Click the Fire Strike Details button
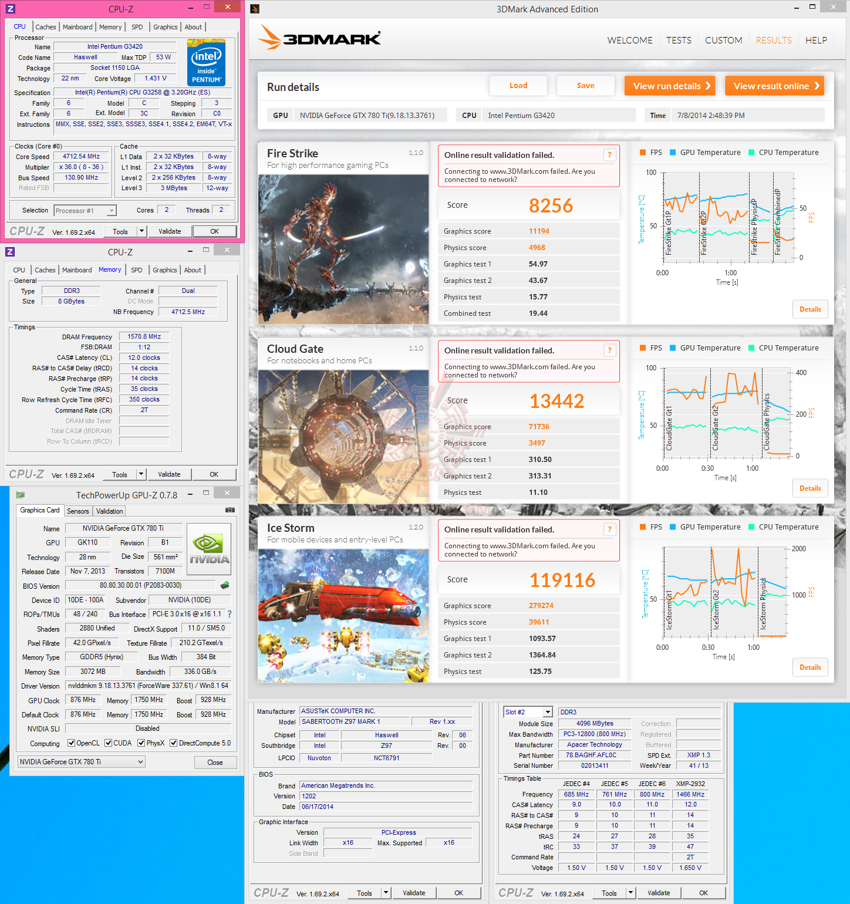The image size is (850, 904). 810,309
